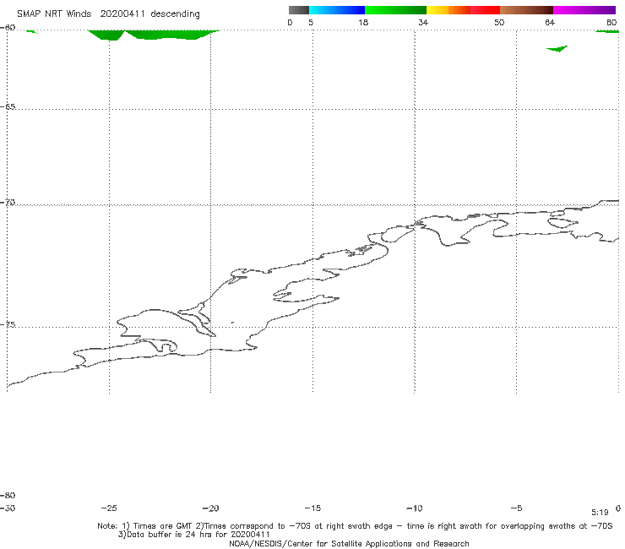Click the '-75' latitude label
Image resolution: width=625 pixels, height=549 pixels.
(x=8, y=324)
